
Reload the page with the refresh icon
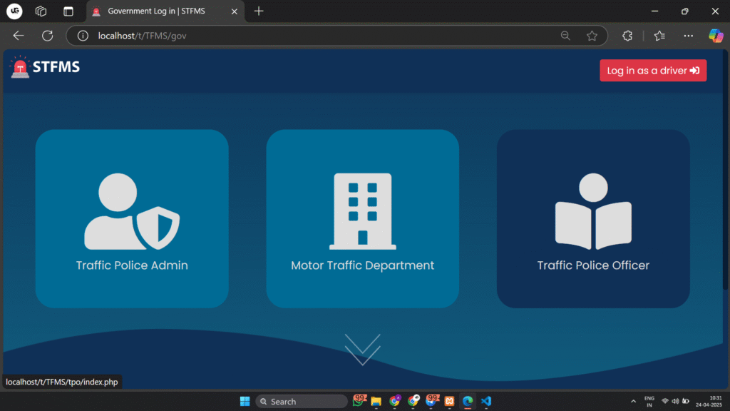tap(48, 36)
